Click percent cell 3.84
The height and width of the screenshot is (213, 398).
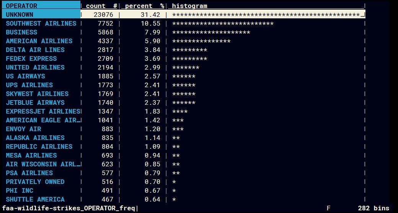click(153, 50)
